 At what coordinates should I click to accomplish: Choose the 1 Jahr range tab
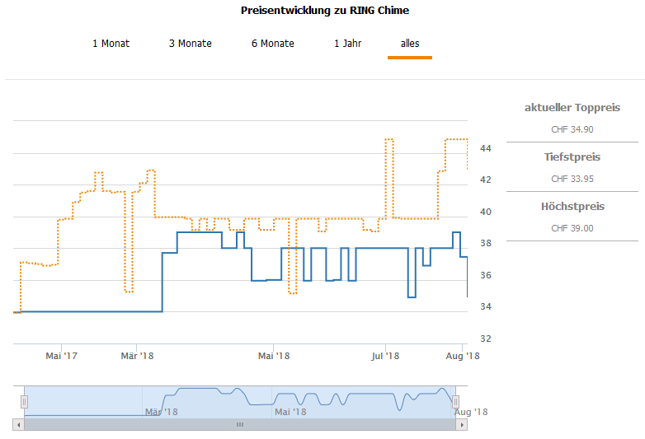tap(347, 44)
